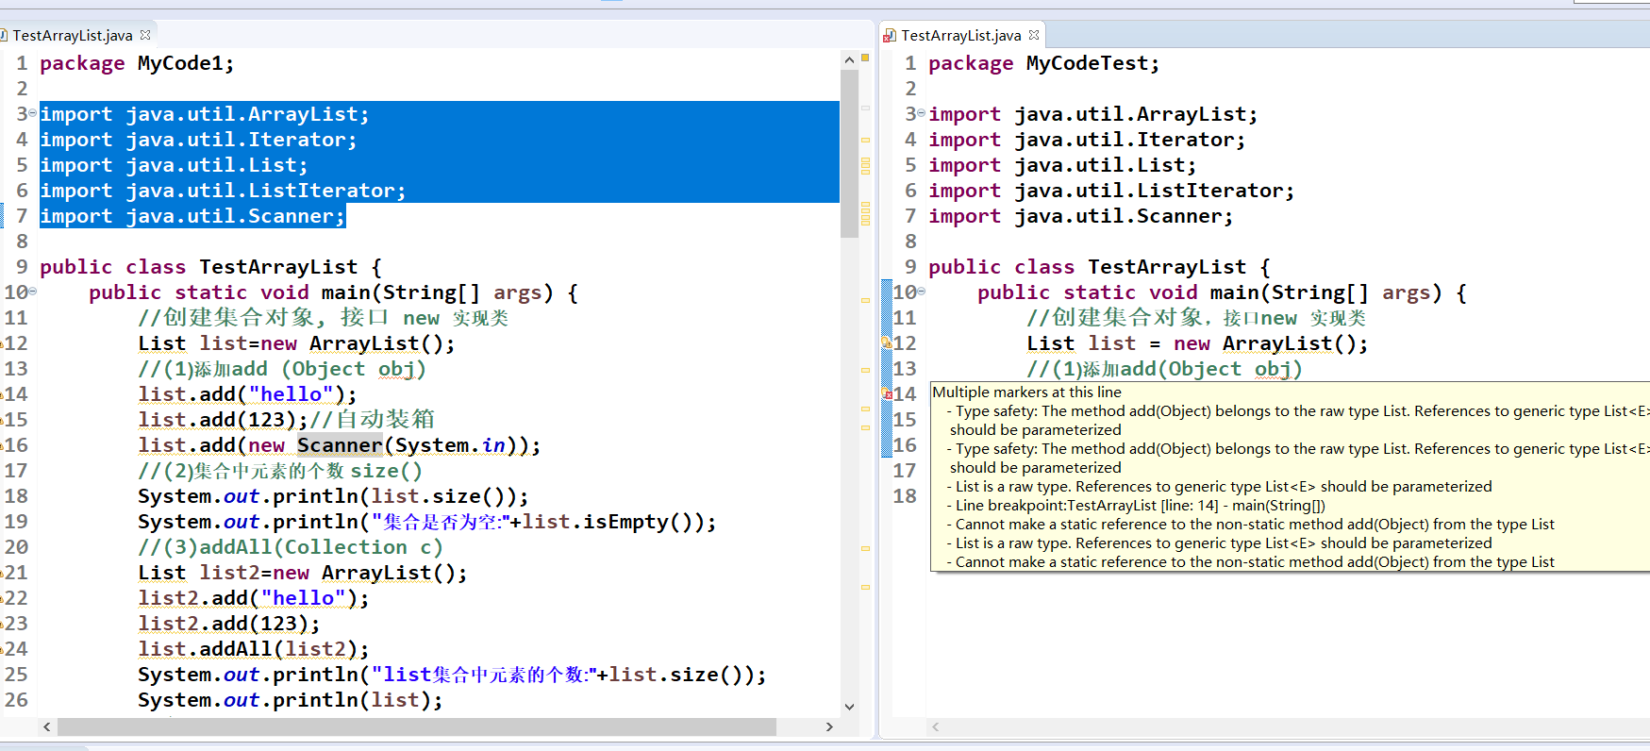This screenshot has width=1650, height=751.
Task: Jump to the overview ruler marker beside line 10
Action: [x=865, y=300]
